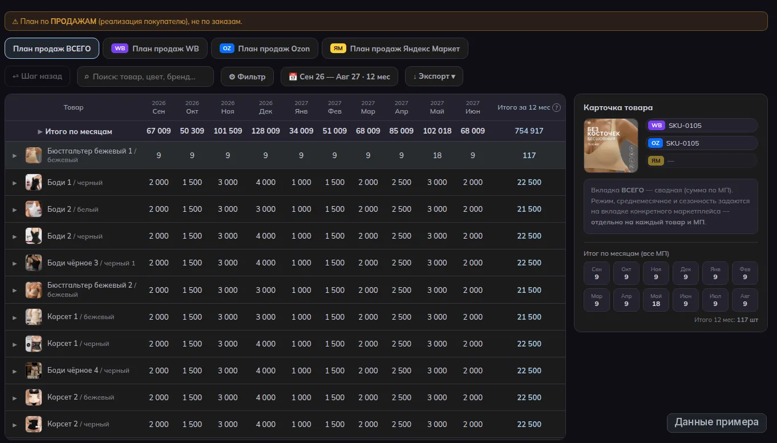This screenshot has width=777, height=443.
Task: Click the thumbnail of Корсет 2 / черный
Action: (x=34, y=424)
